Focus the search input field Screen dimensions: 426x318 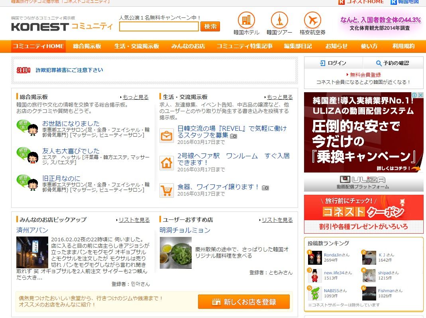159,27
